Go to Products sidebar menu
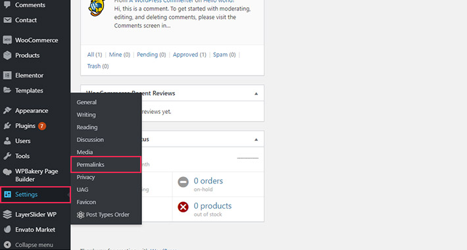The height and width of the screenshot is (250, 467). click(x=28, y=55)
